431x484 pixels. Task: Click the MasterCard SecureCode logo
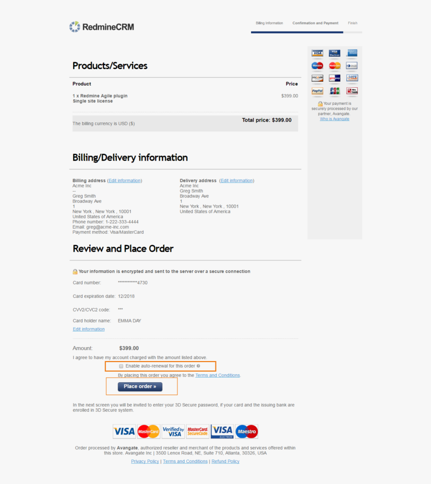[x=197, y=431]
